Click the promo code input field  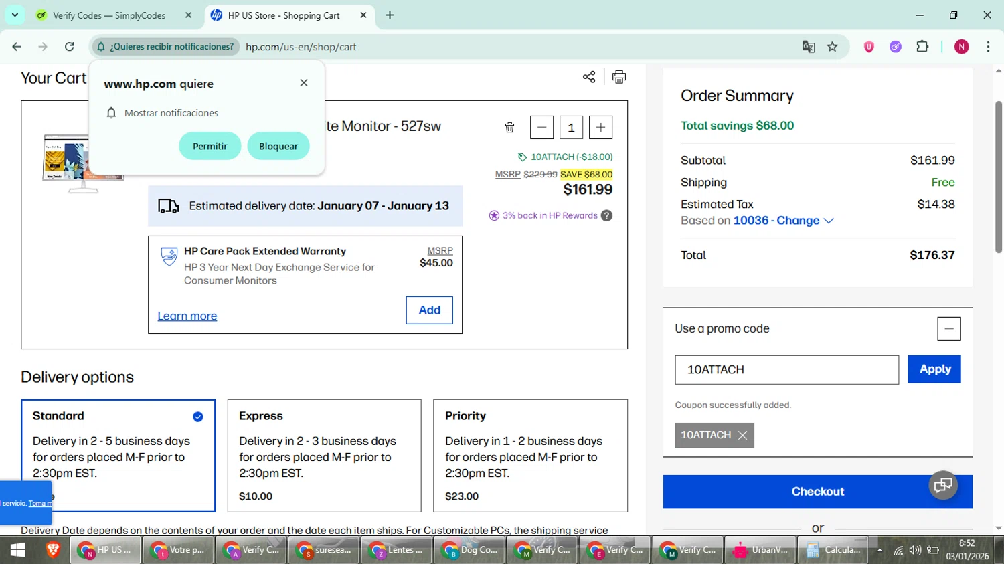[786, 369]
